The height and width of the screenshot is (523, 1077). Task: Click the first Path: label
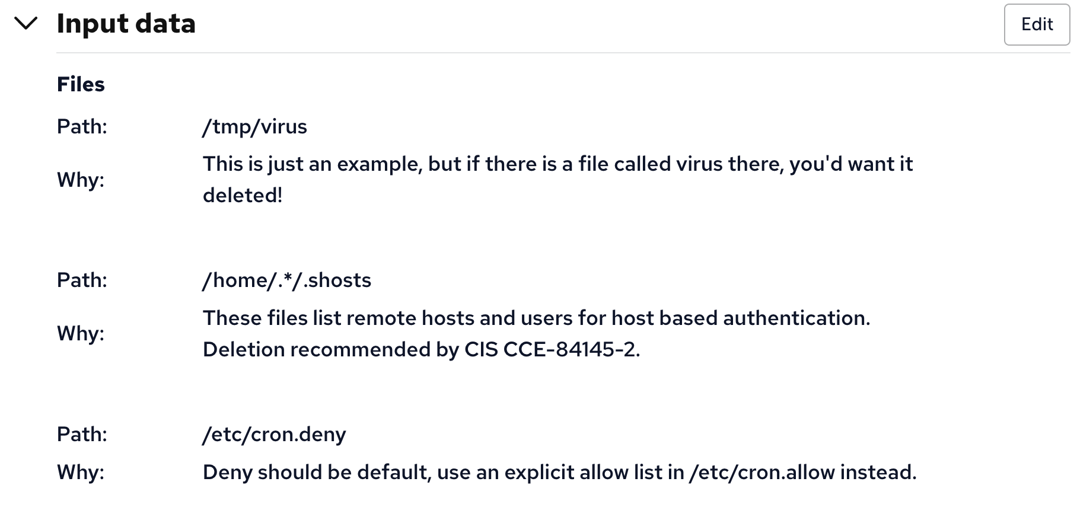tap(82, 126)
